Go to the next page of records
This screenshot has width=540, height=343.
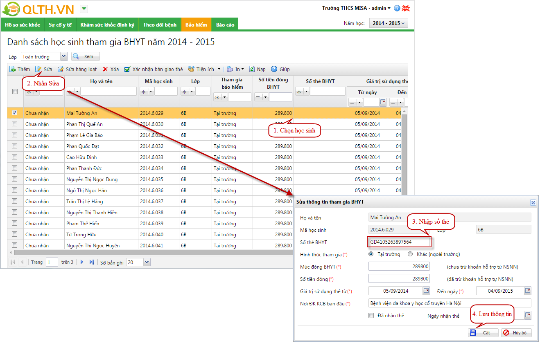(x=82, y=262)
